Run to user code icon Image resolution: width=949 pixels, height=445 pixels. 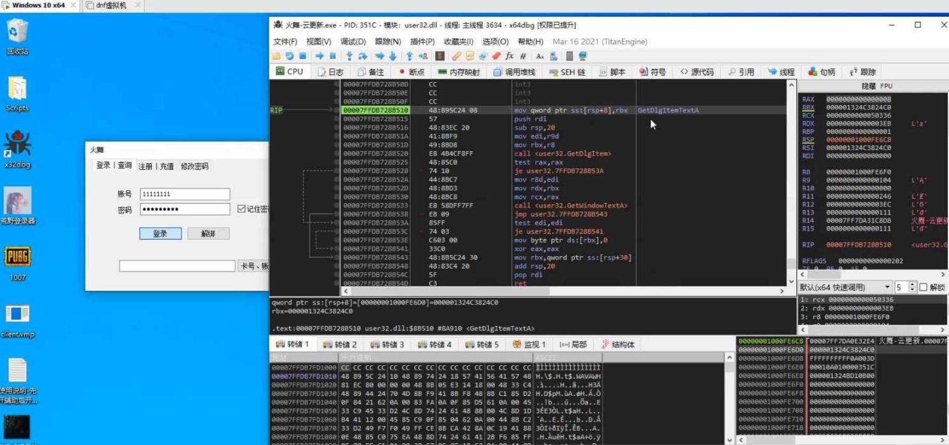click(x=423, y=56)
